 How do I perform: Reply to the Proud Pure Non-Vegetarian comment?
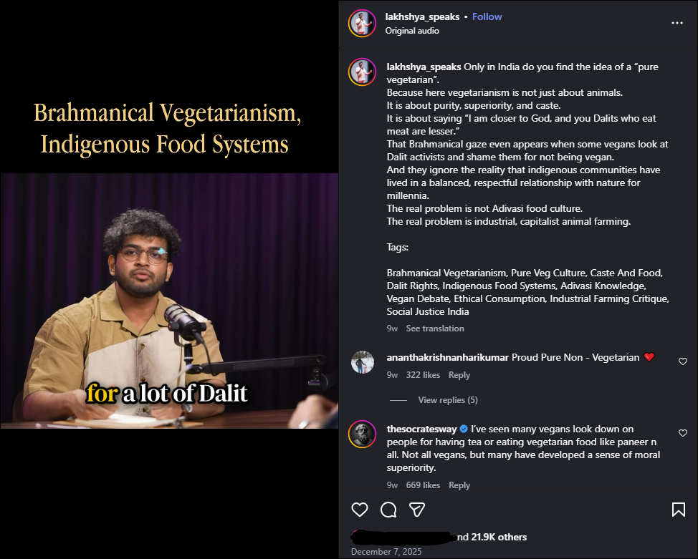(x=459, y=375)
